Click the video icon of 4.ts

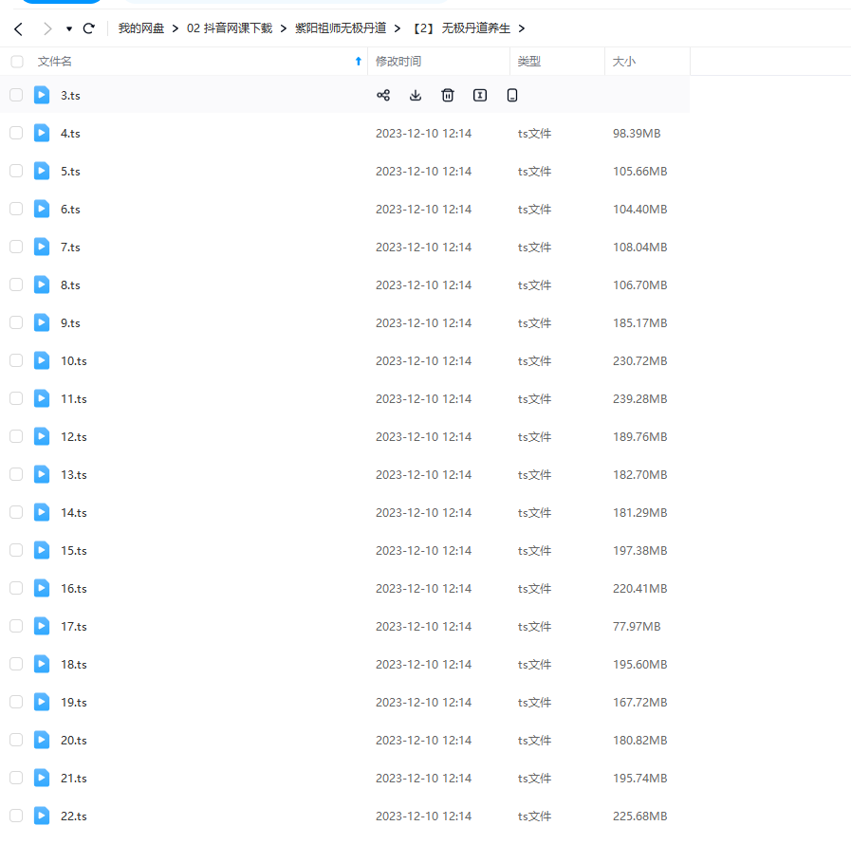[x=42, y=133]
